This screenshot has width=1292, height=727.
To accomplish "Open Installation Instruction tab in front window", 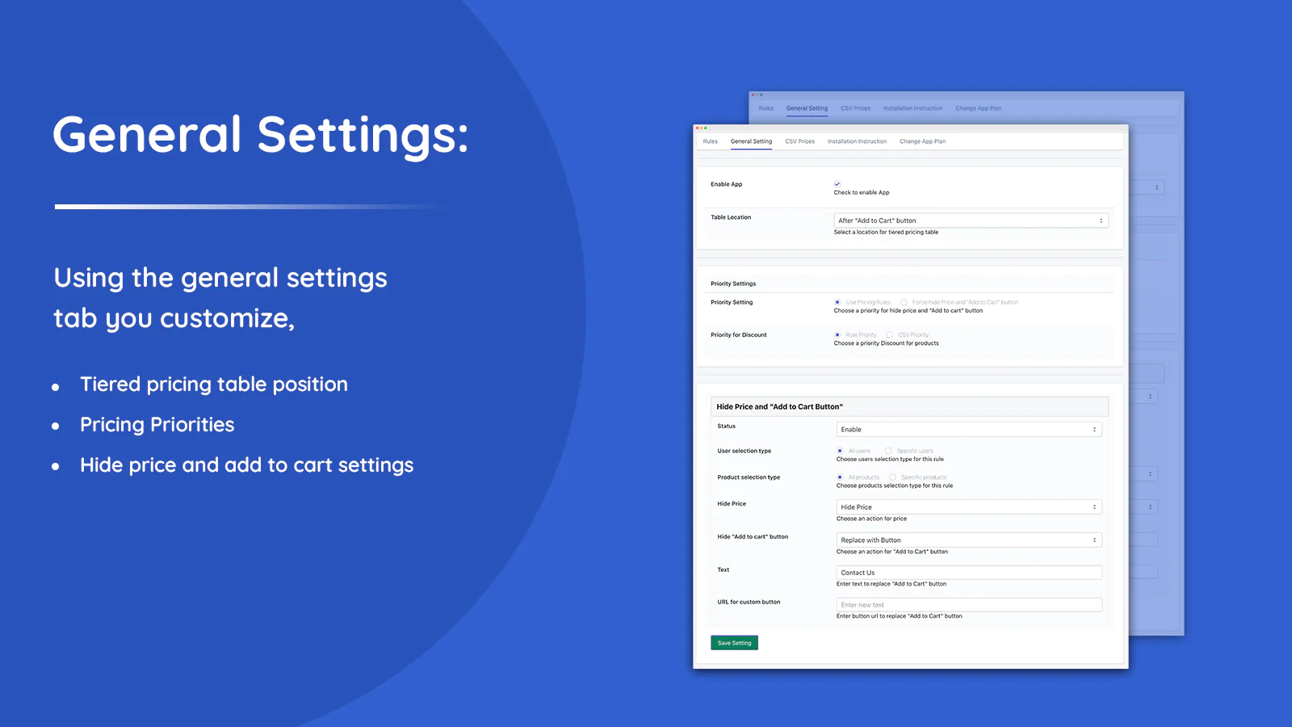I will [x=857, y=141].
